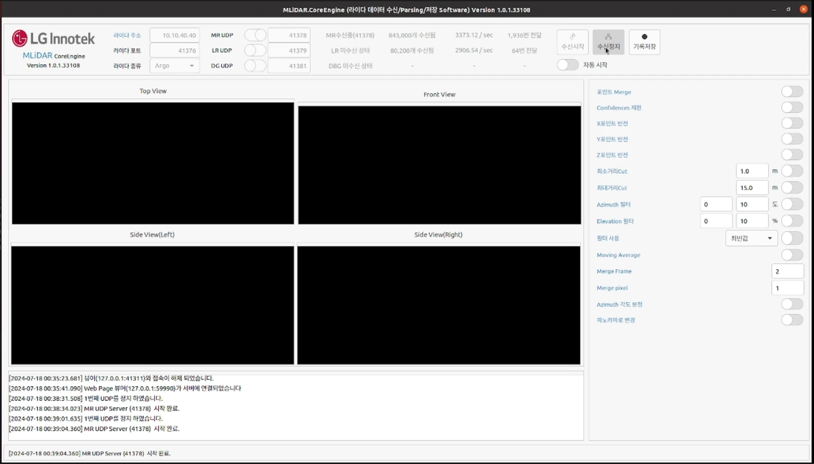The width and height of the screenshot is (814, 464).
Task: Click the DG UDP port 41381 field
Action: click(289, 66)
